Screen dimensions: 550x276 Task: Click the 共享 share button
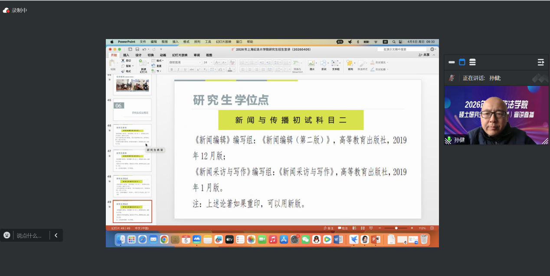(x=424, y=55)
